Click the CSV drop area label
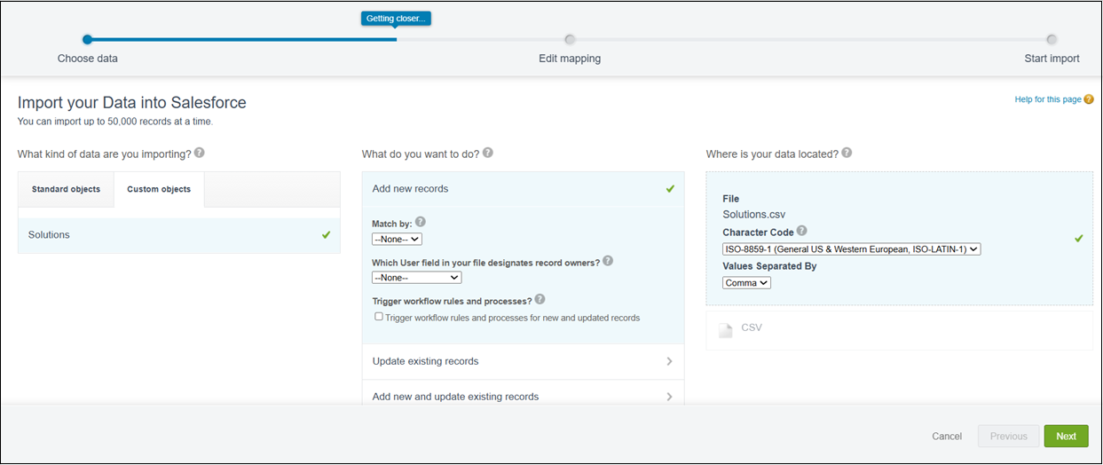This screenshot has height=465, width=1103. pyautogui.click(x=752, y=327)
